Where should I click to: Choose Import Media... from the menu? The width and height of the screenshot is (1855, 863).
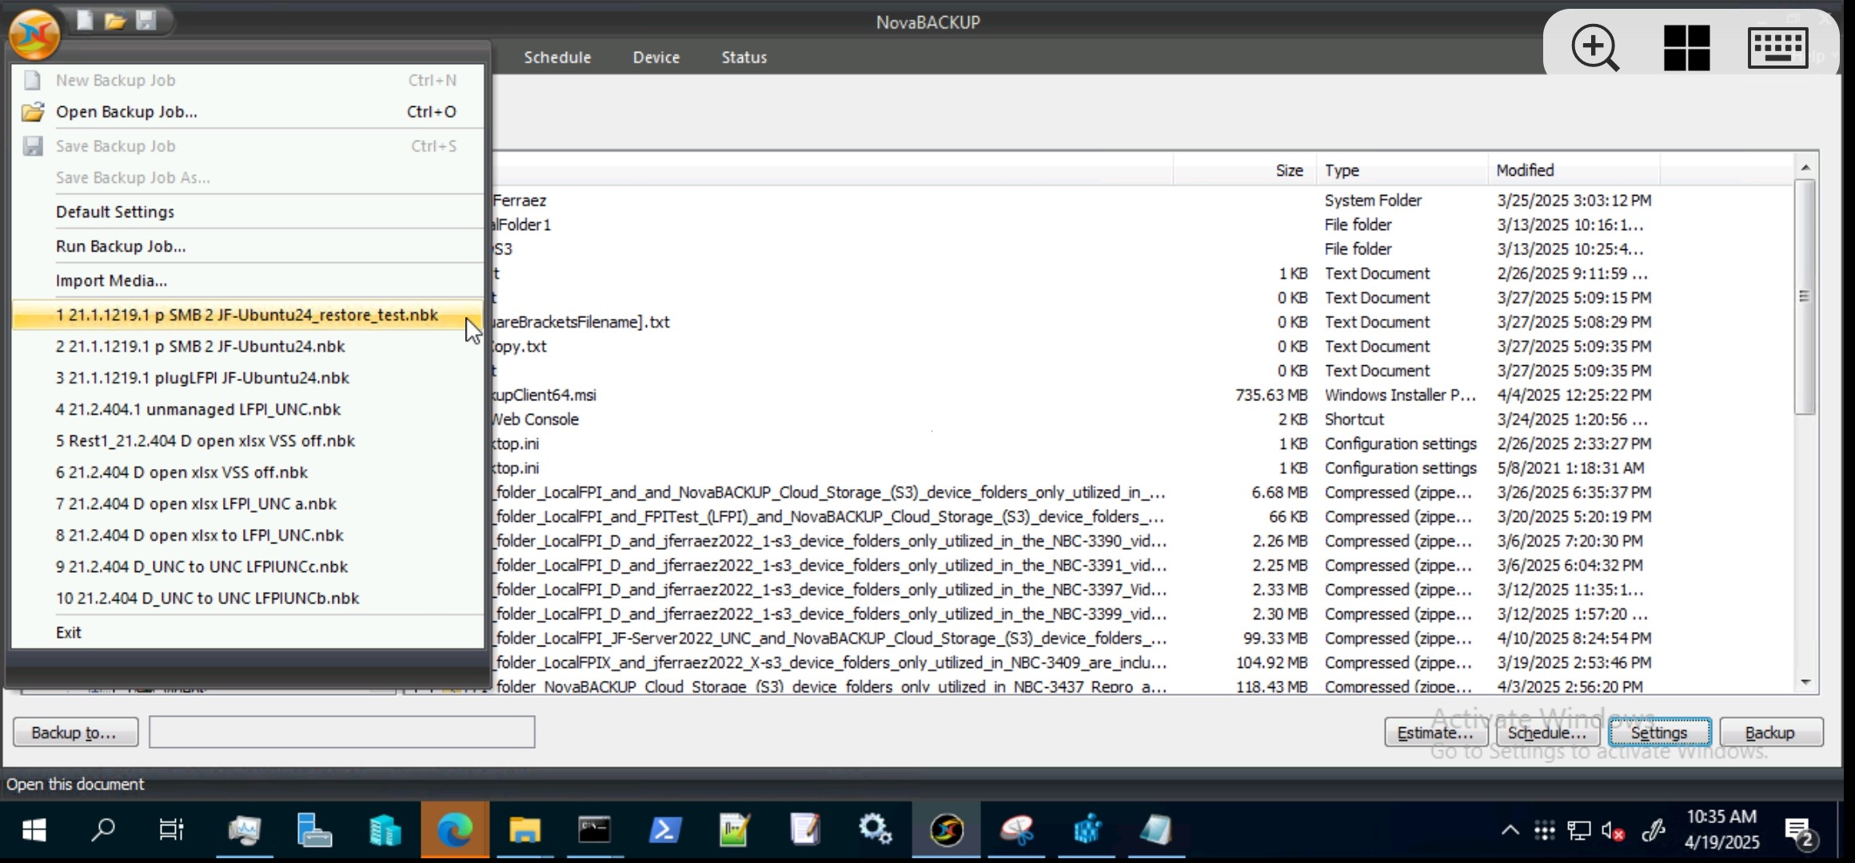248,280
